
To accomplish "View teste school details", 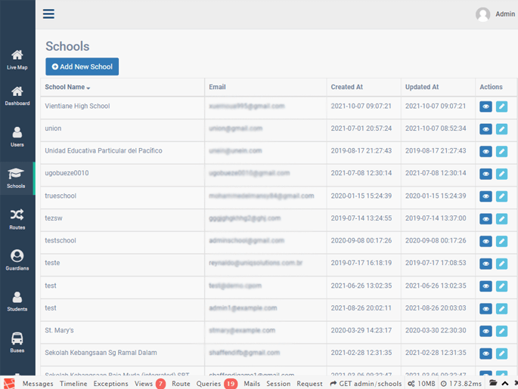I will click(x=485, y=264).
